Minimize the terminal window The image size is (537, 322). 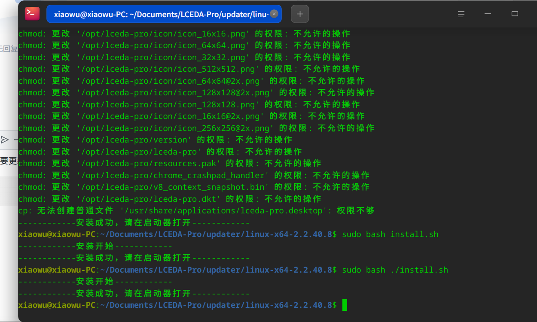[x=488, y=14]
